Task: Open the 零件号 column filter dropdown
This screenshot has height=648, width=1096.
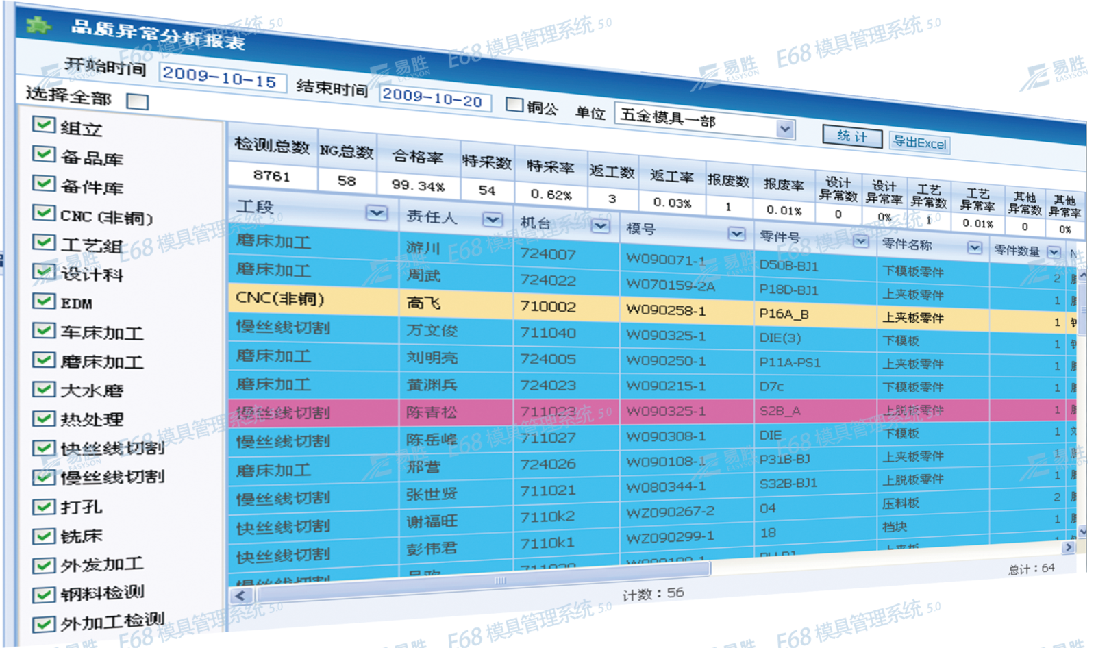Action: point(861,241)
